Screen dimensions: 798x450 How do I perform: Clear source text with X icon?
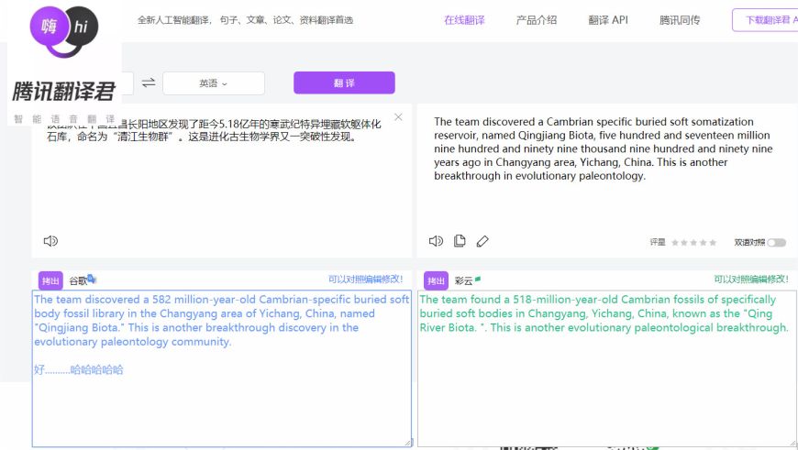click(398, 117)
